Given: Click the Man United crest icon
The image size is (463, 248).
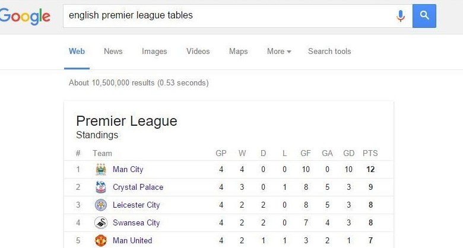Looking at the screenshot, I should click(101, 241).
